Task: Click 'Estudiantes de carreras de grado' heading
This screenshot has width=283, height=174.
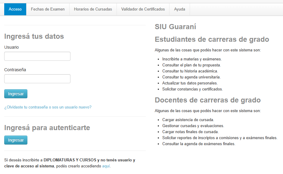Action: 212,39
